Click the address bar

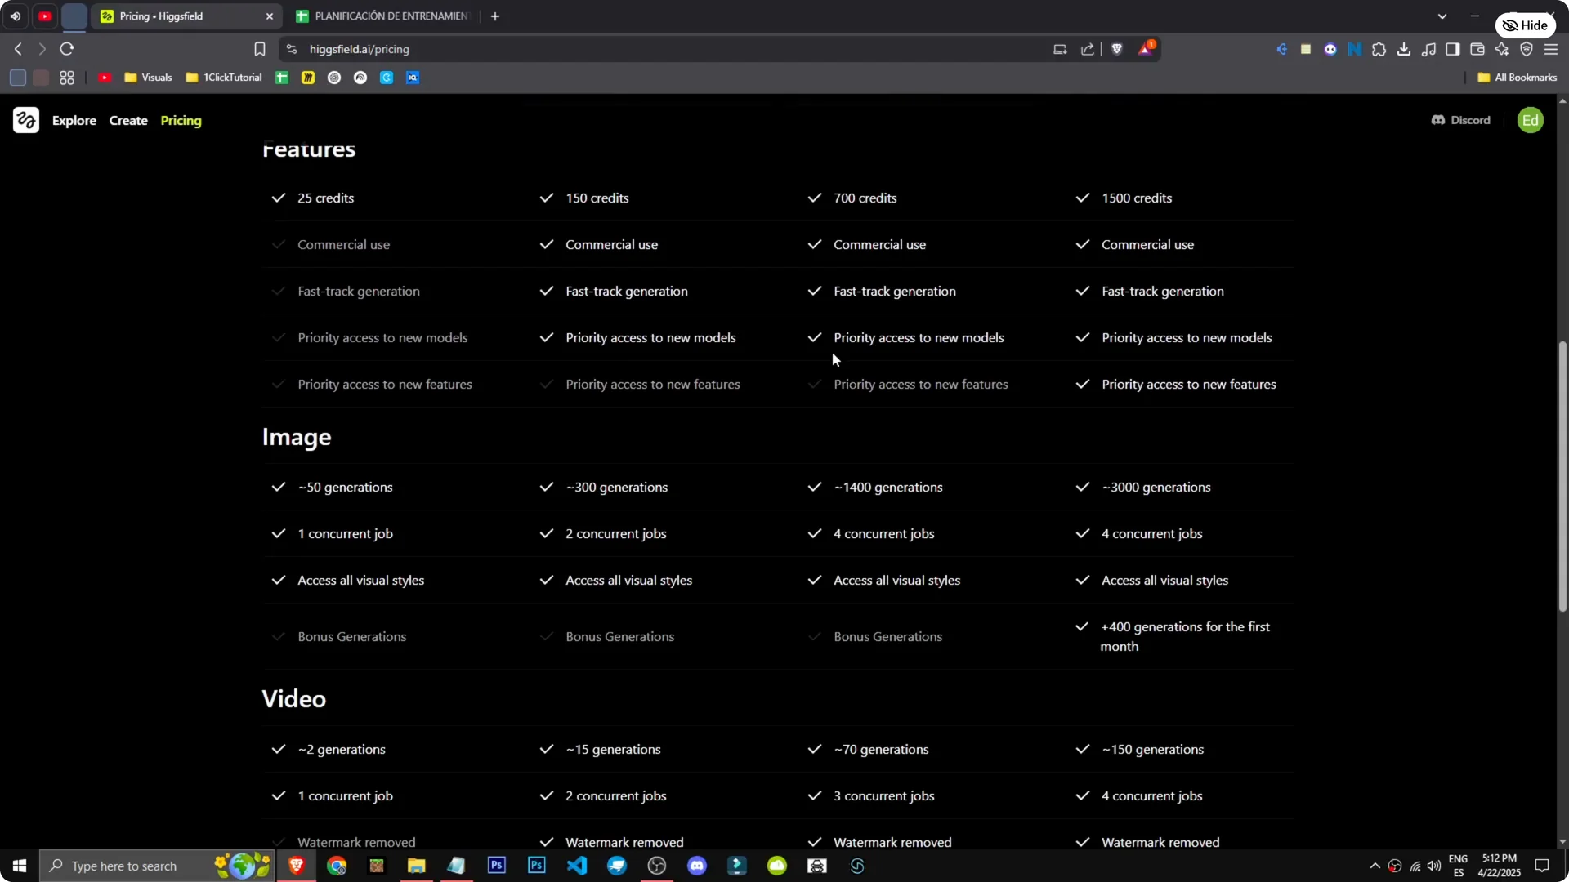pos(572,49)
